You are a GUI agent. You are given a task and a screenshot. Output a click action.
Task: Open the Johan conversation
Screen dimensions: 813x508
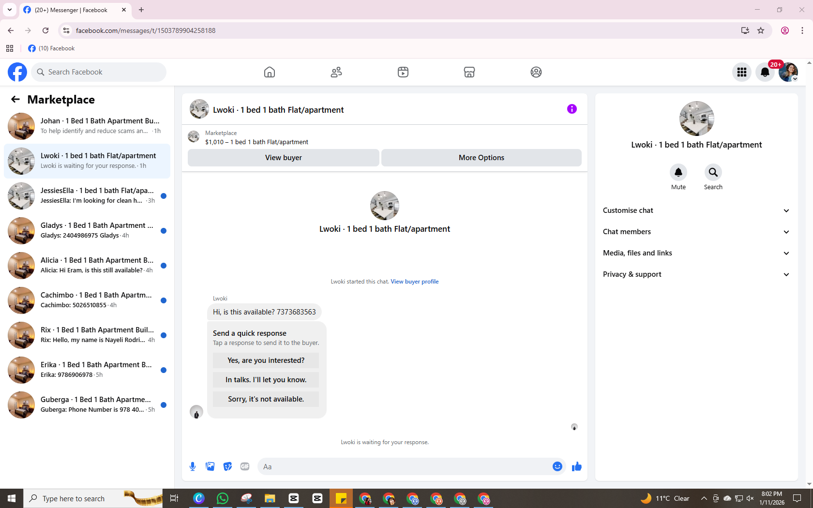tap(87, 126)
